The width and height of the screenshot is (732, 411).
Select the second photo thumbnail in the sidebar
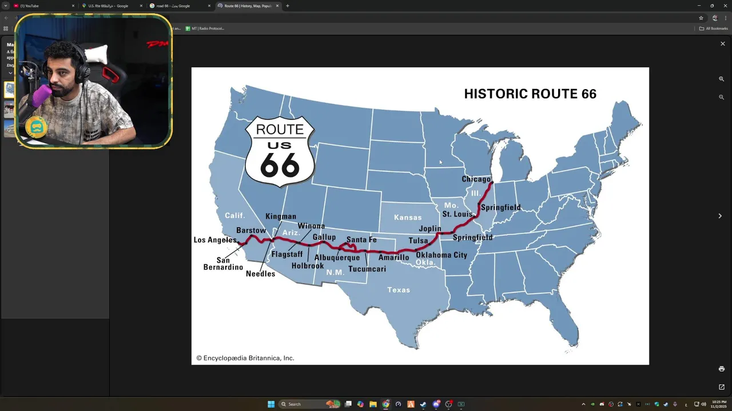pyautogui.click(x=9, y=109)
